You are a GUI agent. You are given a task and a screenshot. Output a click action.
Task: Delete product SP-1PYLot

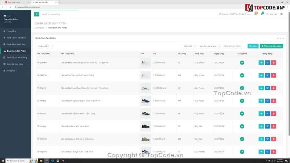click(x=274, y=101)
